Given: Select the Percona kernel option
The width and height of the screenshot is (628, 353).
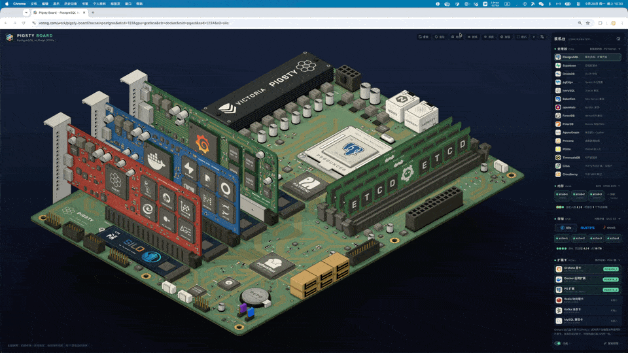Looking at the screenshot, I should coord(587,141).
